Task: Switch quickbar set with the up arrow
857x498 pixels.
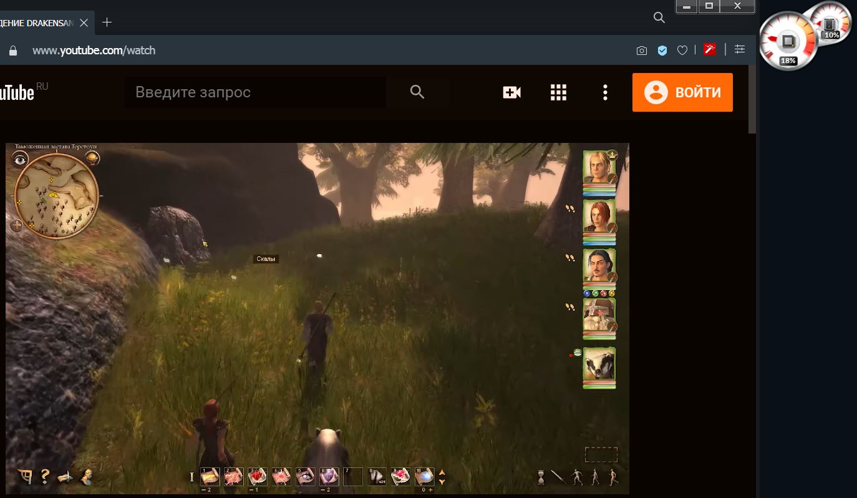Action: (x=442, y=472)
